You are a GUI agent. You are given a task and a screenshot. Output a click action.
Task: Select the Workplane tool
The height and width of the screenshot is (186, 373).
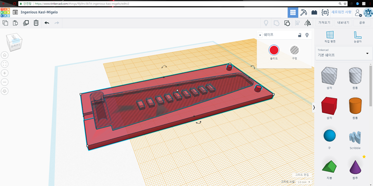tap(330, 37)
